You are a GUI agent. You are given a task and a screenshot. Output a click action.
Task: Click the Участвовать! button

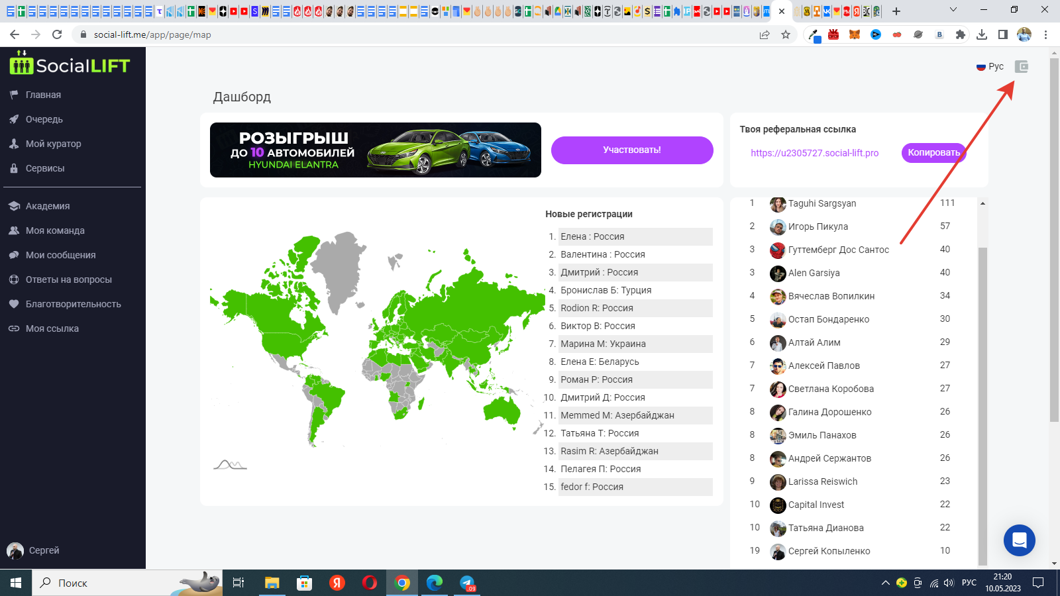pos(632,150)
